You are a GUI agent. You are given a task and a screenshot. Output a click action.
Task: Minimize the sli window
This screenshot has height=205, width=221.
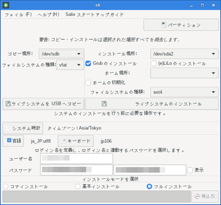point(192,5)
